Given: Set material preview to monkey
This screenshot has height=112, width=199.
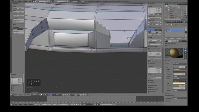Looking at the screenshot, I should click(185, 54).
